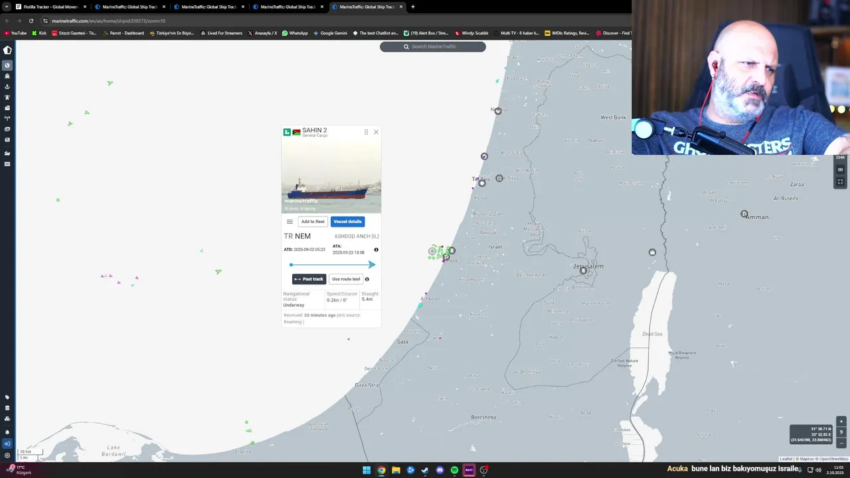Toggle fullscreen map view icon
Image resolution: width=850 pixels, height=478 pixels.
840,181
